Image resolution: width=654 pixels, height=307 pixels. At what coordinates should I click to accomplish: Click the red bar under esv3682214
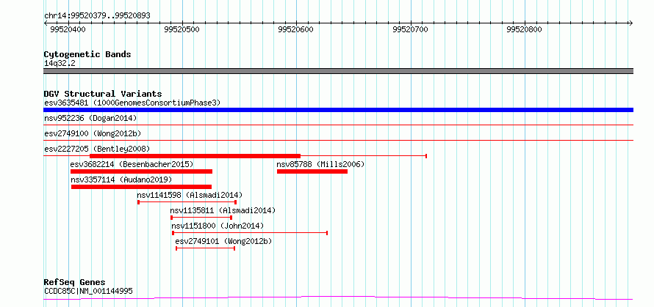click(141, 171)
